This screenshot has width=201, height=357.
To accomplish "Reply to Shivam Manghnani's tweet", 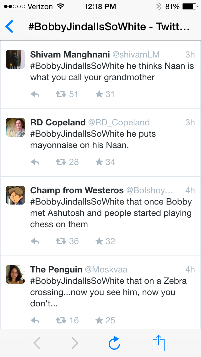I will point(35,94).
